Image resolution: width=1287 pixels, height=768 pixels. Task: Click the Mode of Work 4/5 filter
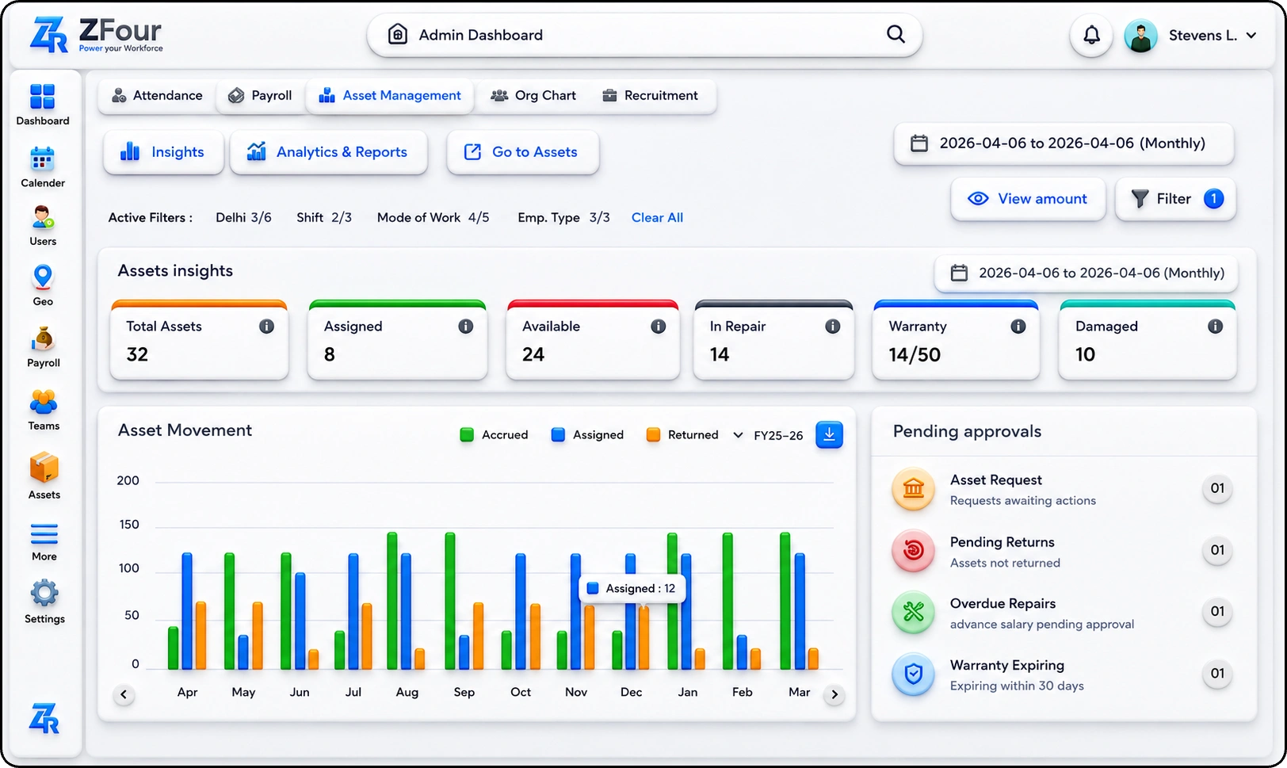(433, 218)
